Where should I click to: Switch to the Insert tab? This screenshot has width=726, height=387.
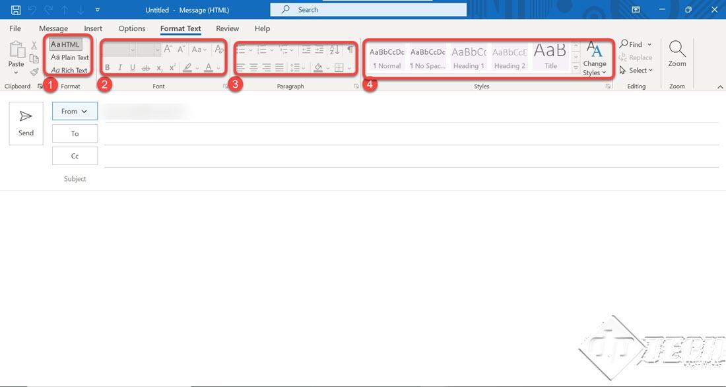click(93, 28)
